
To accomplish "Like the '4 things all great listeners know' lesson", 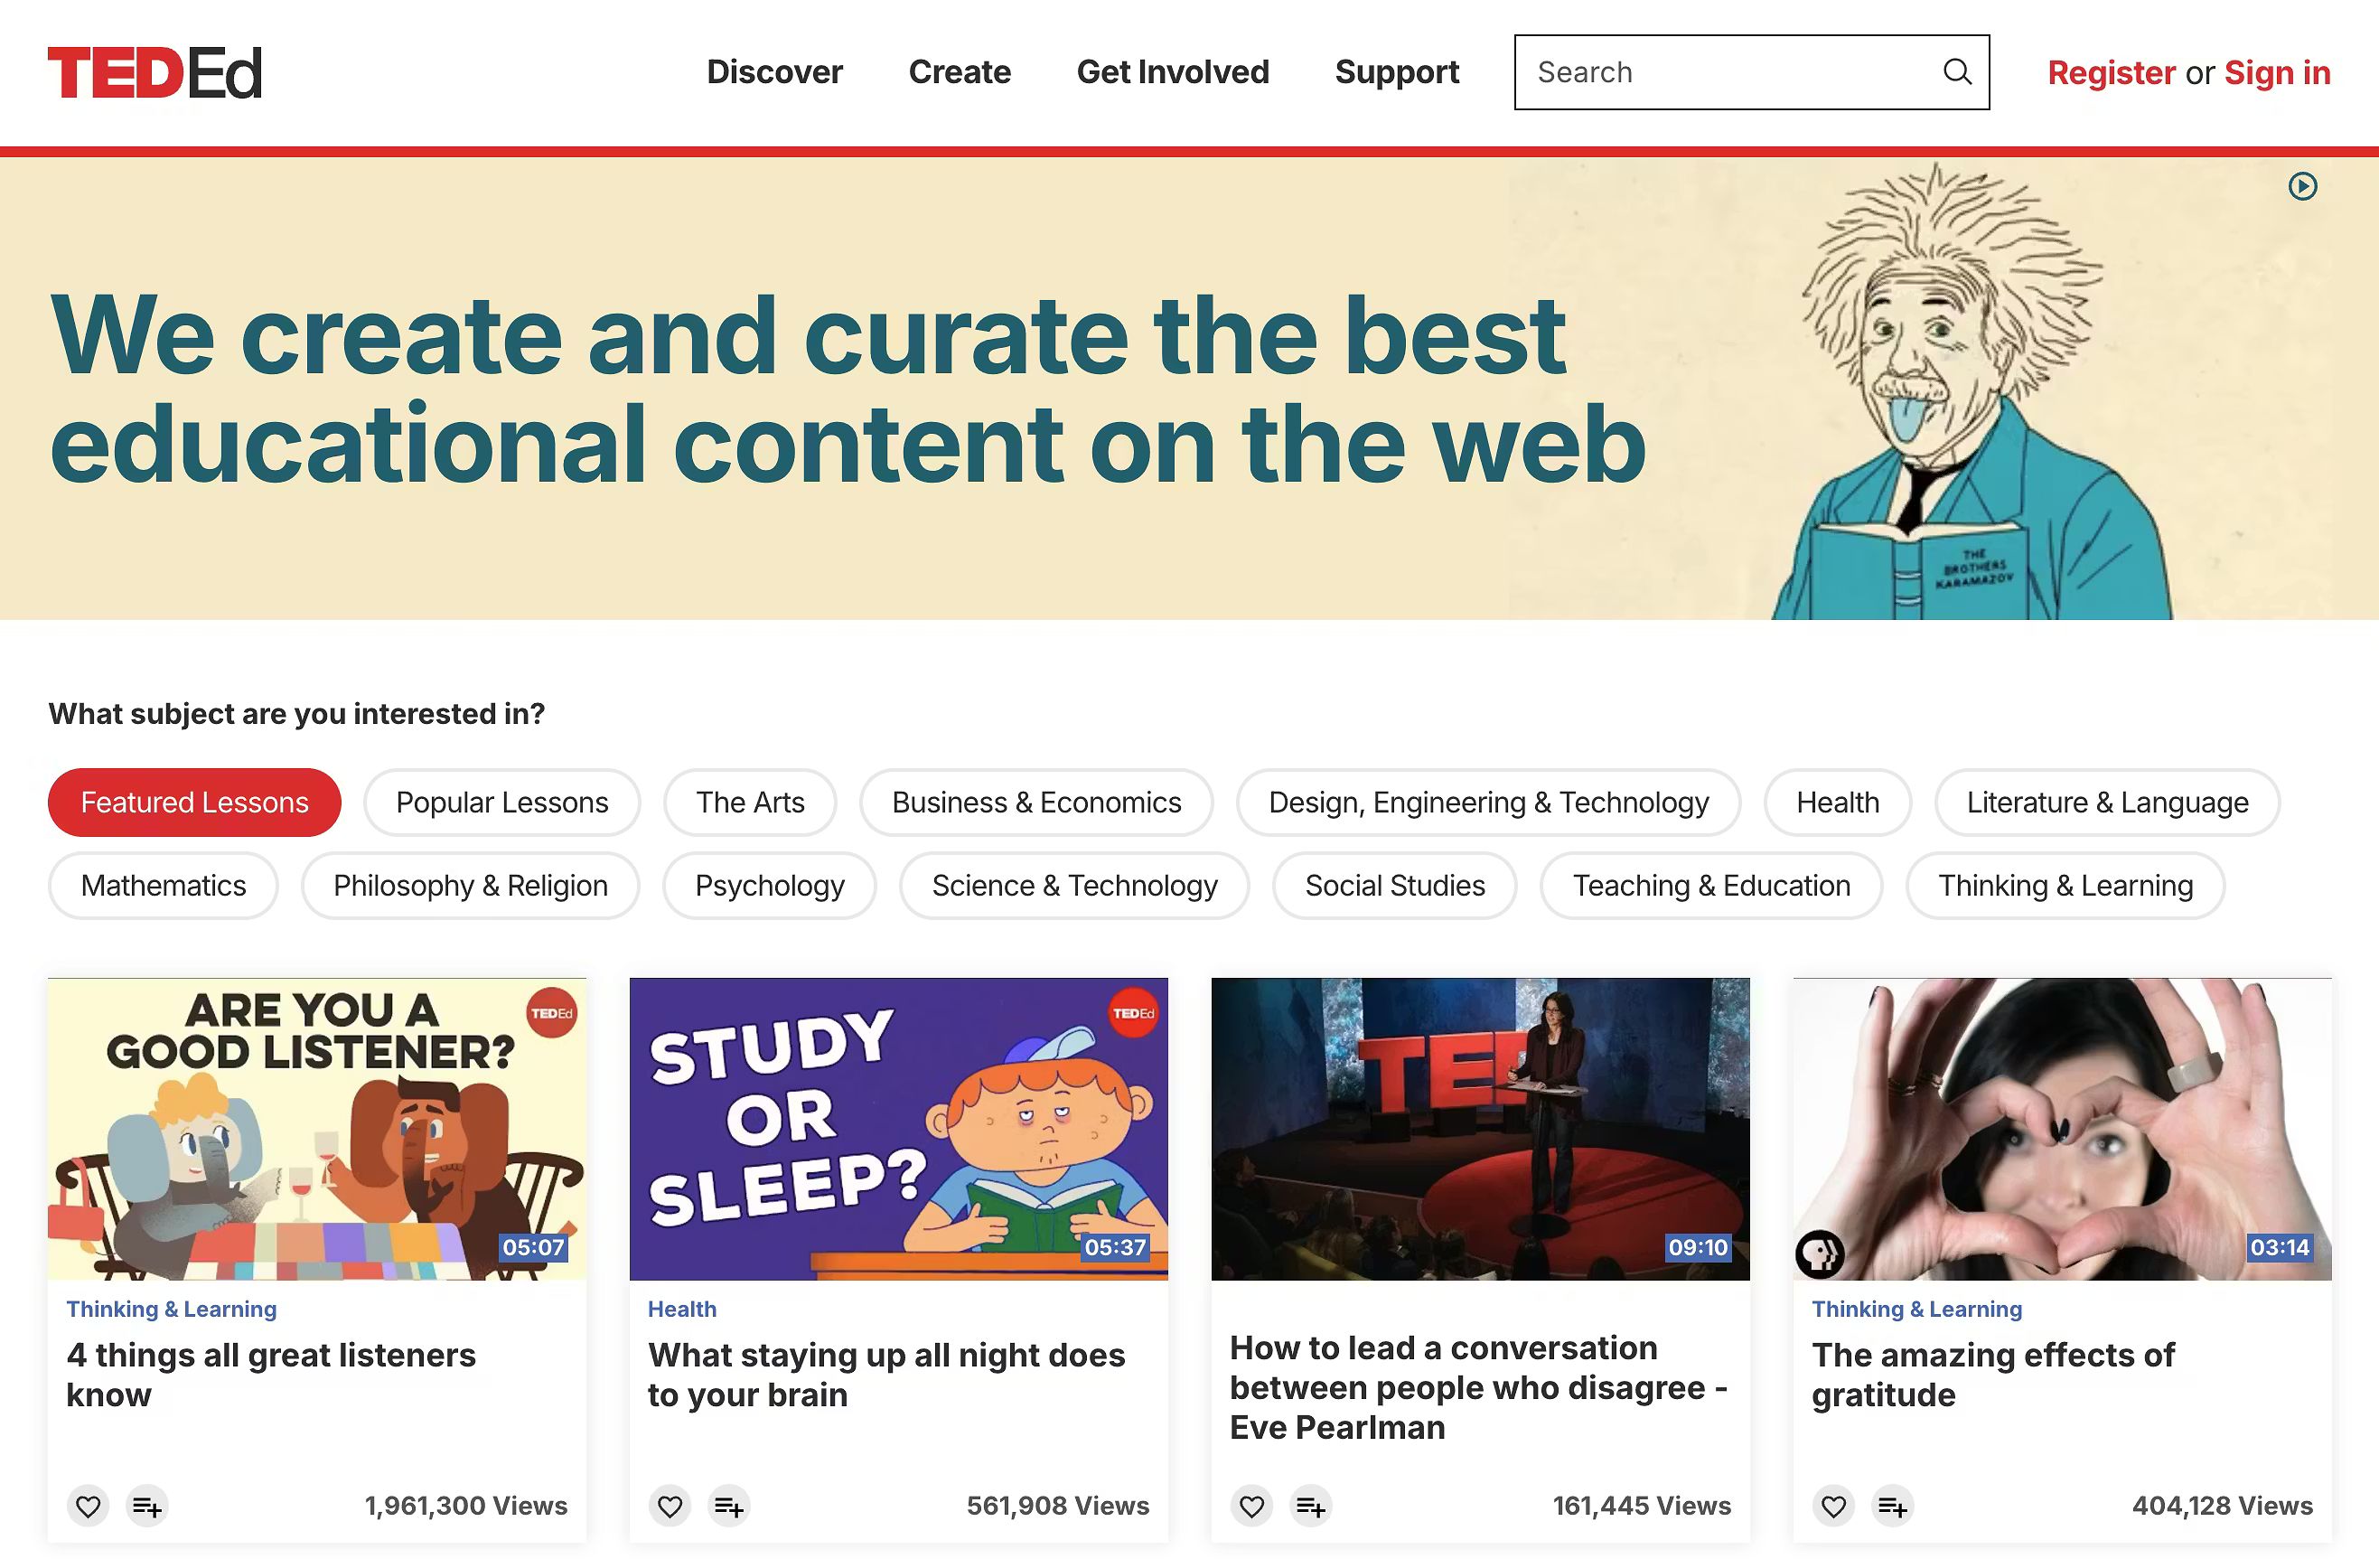I will (x=88, y=1506).
